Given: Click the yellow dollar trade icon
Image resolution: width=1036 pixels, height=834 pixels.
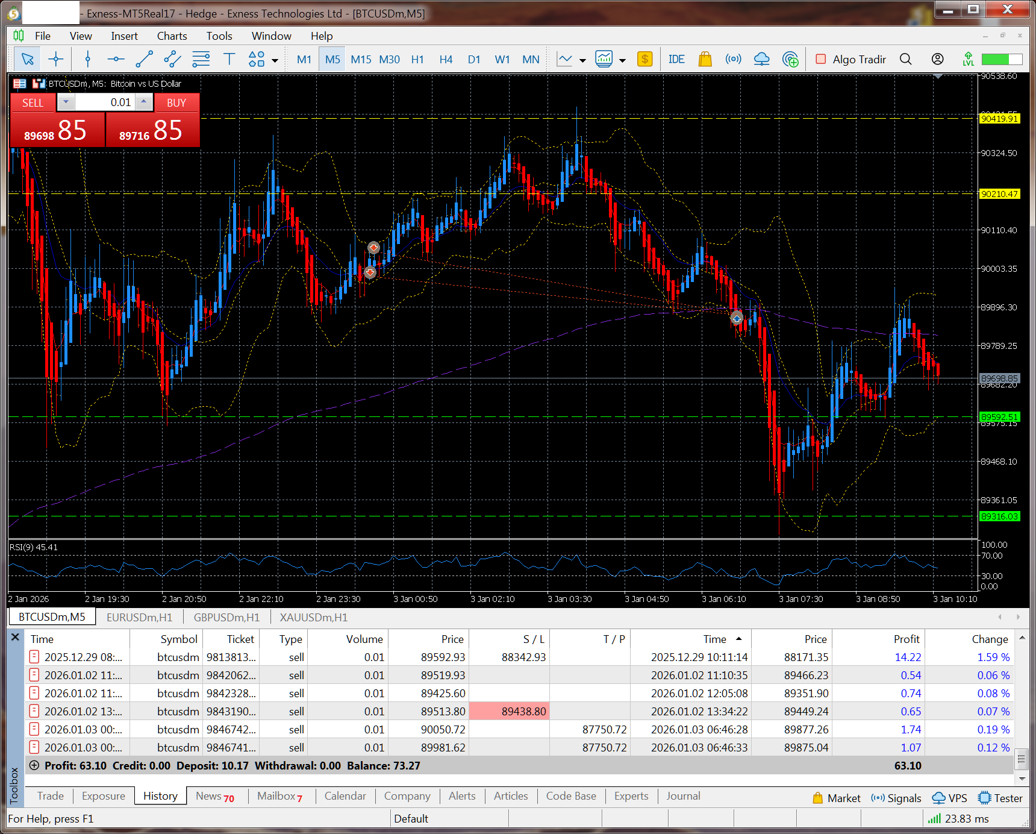Looking at the screenshot, I should click(645, 59).
